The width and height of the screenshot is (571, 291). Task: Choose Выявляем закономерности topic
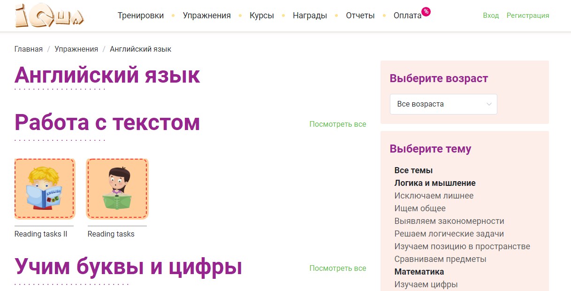[x=449, y=221]
